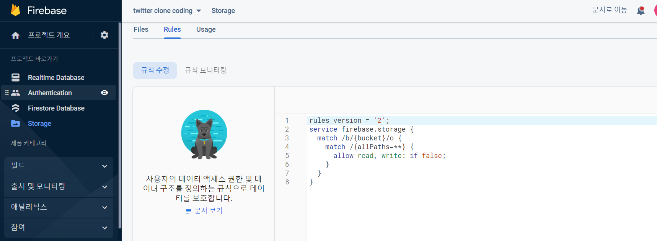Toggle visibility eye on Authentication shortcut

[104, 93]
